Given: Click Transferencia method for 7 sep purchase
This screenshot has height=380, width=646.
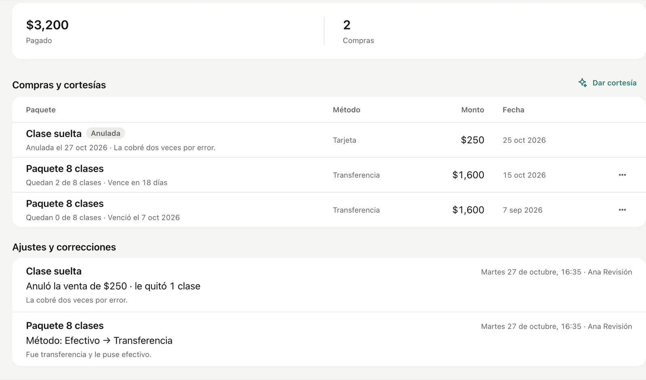Looking at the screenshot, I should [x=356, y=210].
